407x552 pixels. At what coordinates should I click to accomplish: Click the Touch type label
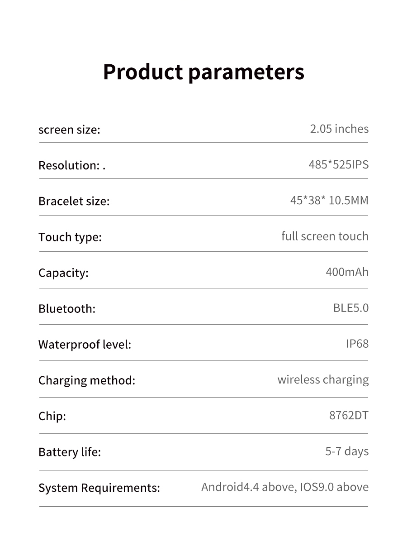pos(70,237)
